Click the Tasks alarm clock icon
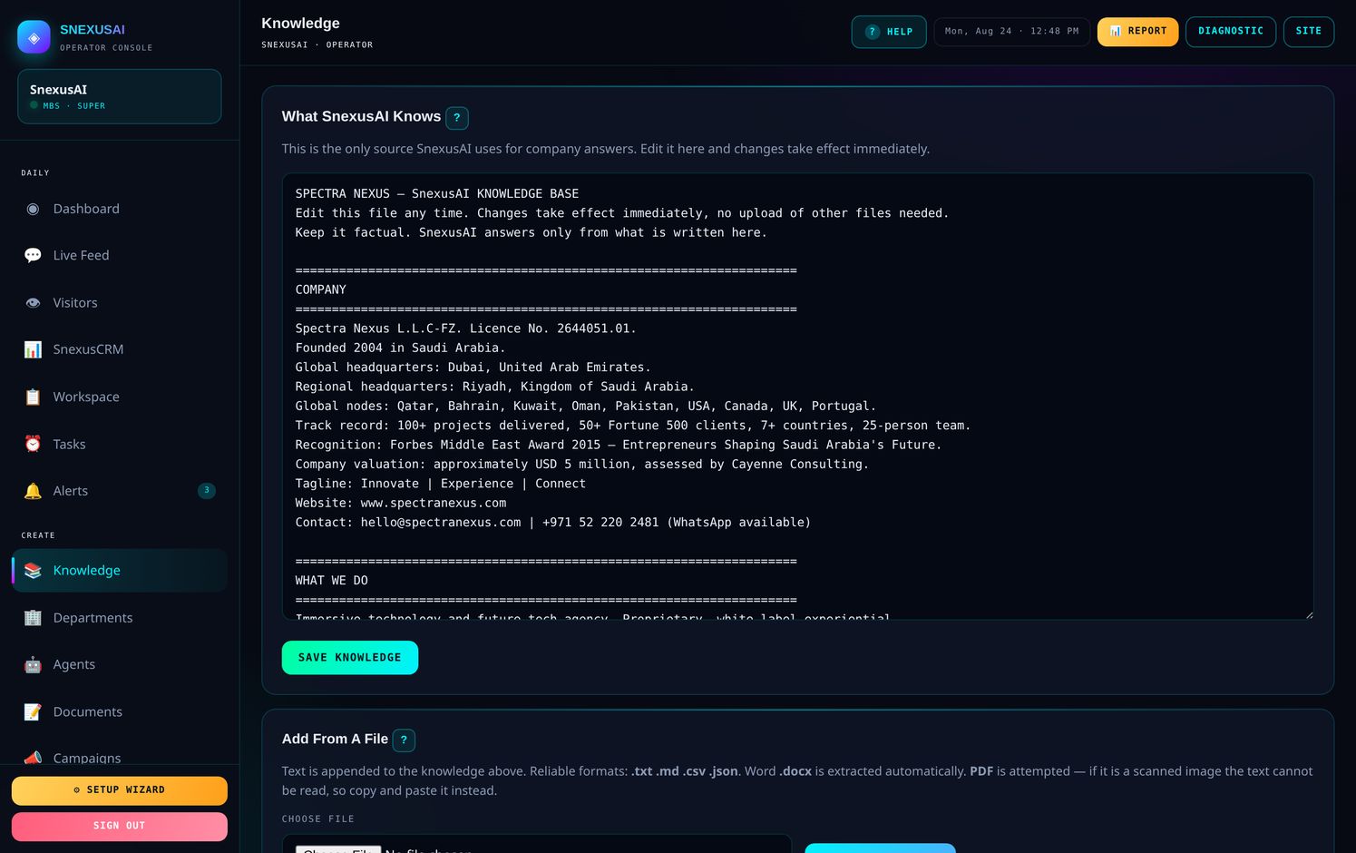This screenshot has height=853, width=1356. (x=33, y=444)
